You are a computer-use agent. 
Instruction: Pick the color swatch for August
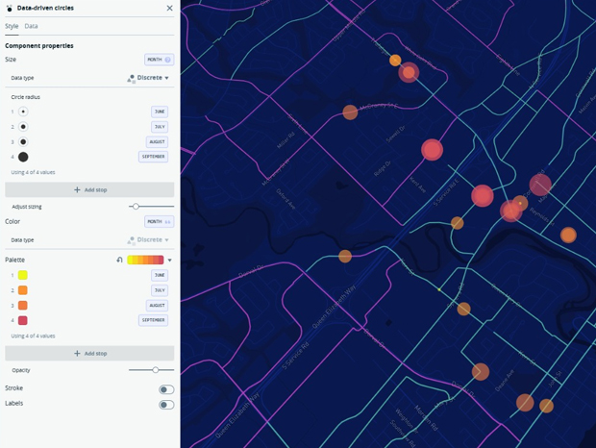[x=23, y=305]
